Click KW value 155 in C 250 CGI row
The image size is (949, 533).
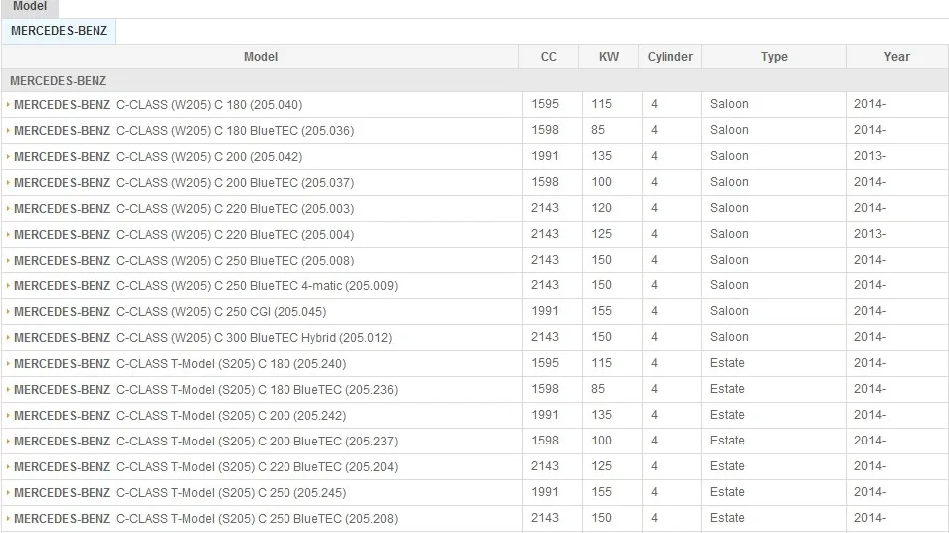(x=601, y=311)
